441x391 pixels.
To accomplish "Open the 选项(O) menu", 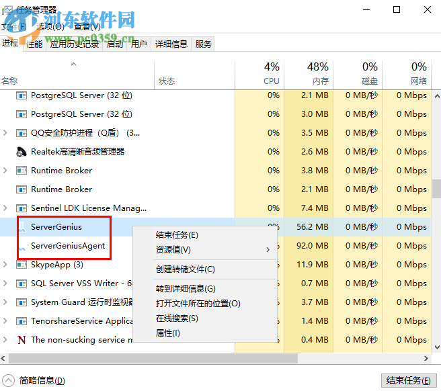I will (50, 27).
